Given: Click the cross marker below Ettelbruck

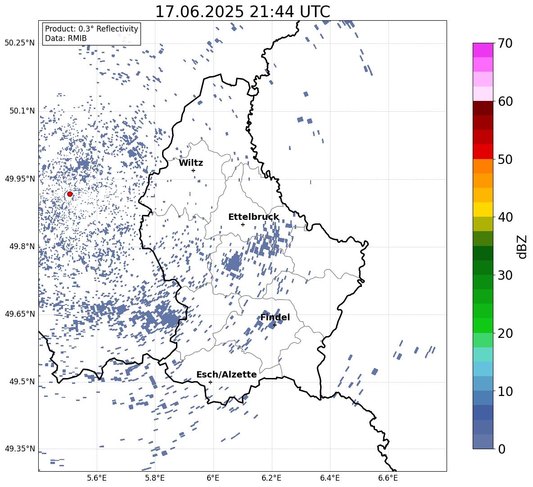Looking at the screenshot, I should pyautogui.click(x=243, y=224).
